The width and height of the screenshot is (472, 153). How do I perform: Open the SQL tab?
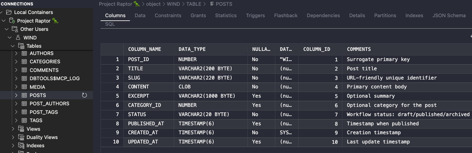(x=110, y=24)
